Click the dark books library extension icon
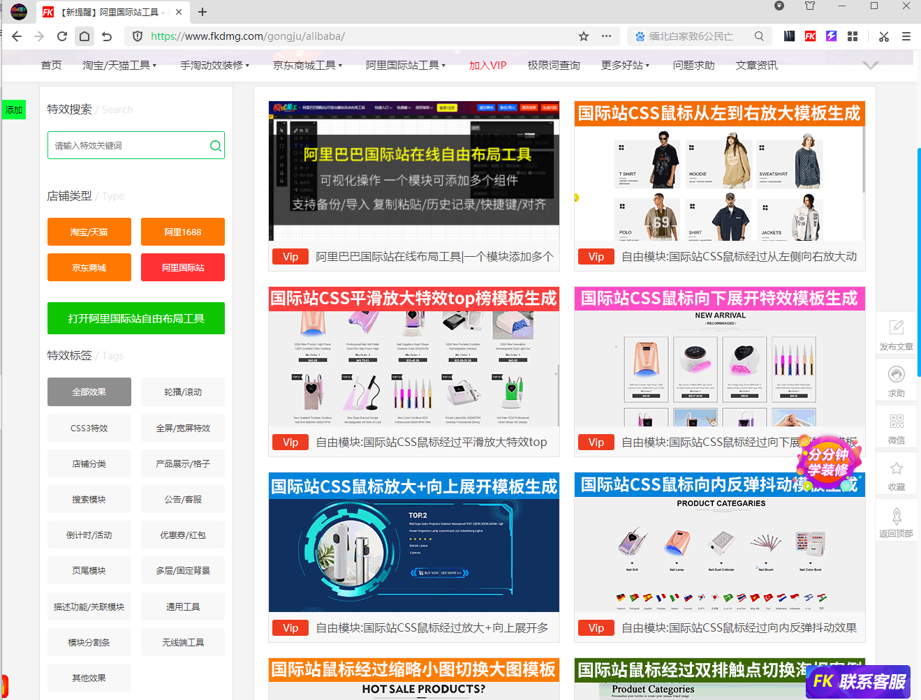This screenshot has height=700, width=921. click(x=789, y=36)
